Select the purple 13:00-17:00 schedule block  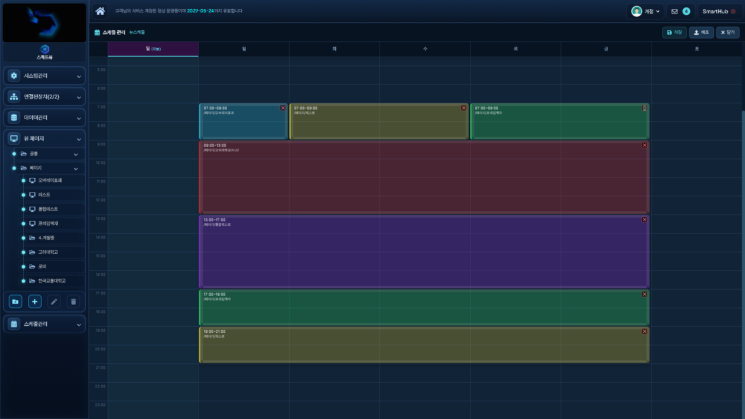click(x=424, y=252)
